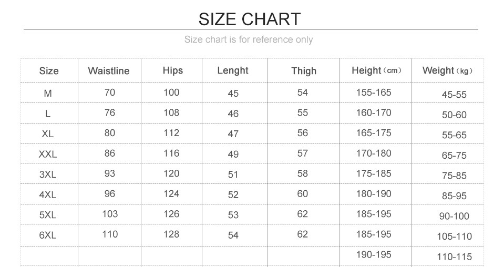
Task: Select the height range 190-195
Action: (x=374, y=254)
